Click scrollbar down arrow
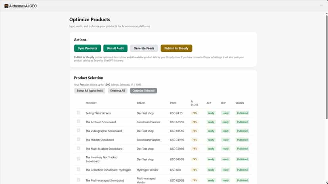 tap(326, 182)
